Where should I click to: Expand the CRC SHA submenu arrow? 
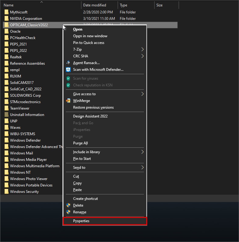[x=142, y=56]
